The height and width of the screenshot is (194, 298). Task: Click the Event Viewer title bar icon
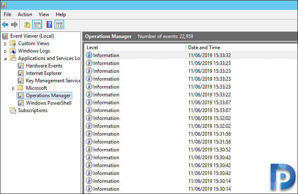click(4, 5)
